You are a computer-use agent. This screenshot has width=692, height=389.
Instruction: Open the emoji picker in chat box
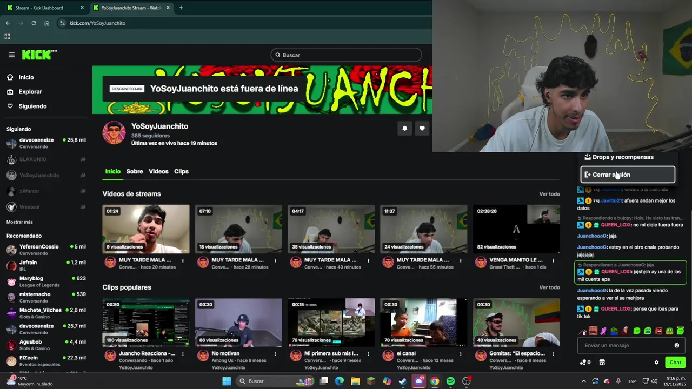(676, 345)
